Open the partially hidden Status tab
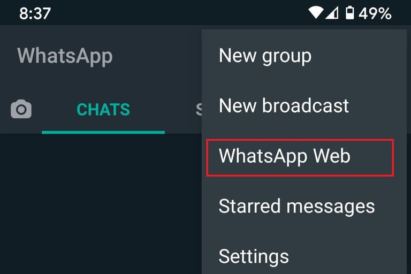 click(199, 109)
